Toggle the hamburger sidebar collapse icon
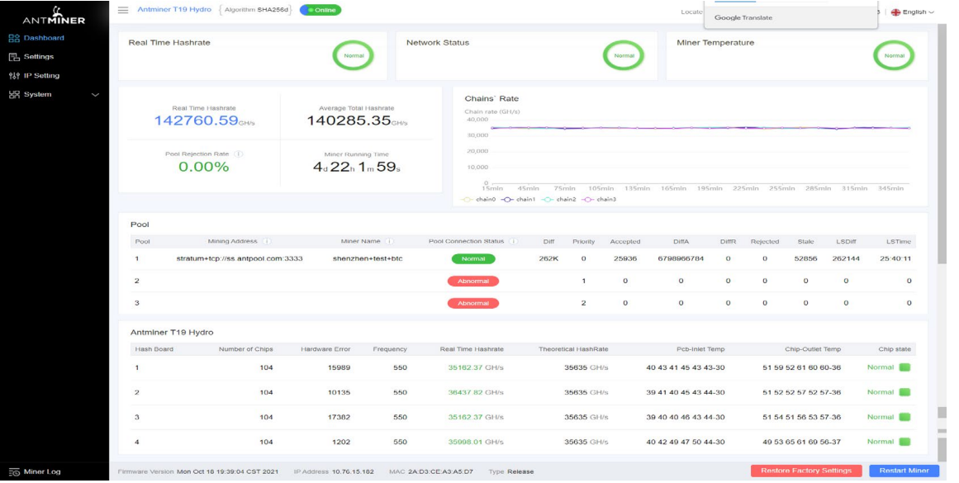 pos(123,11)
